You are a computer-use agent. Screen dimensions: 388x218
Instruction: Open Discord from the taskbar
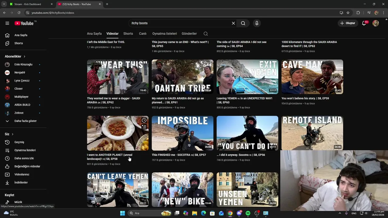(x=239, y=213)
